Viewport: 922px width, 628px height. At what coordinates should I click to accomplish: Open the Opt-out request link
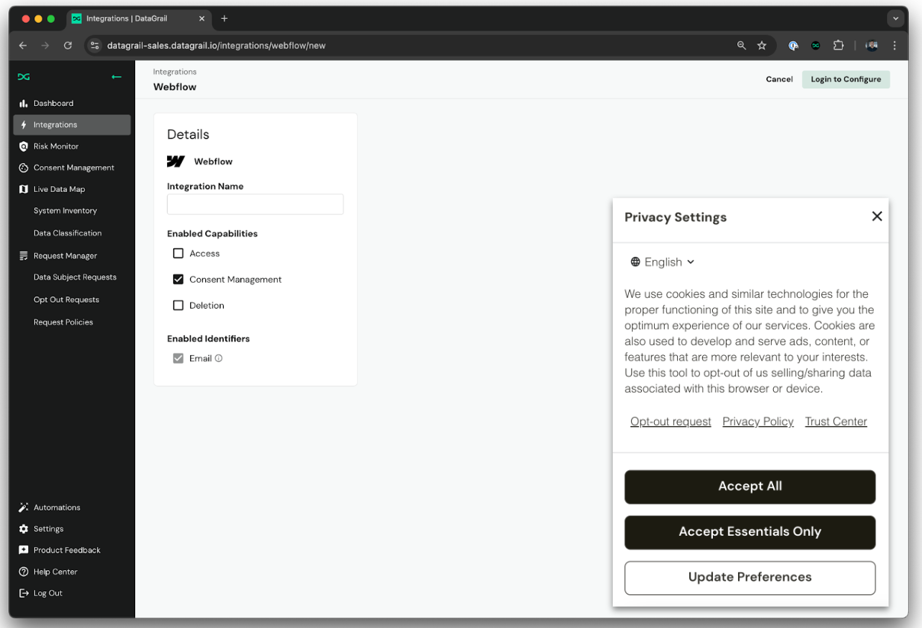click(670, 421)
